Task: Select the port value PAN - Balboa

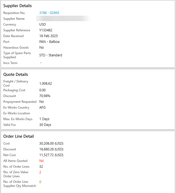Action: [49, 42]
